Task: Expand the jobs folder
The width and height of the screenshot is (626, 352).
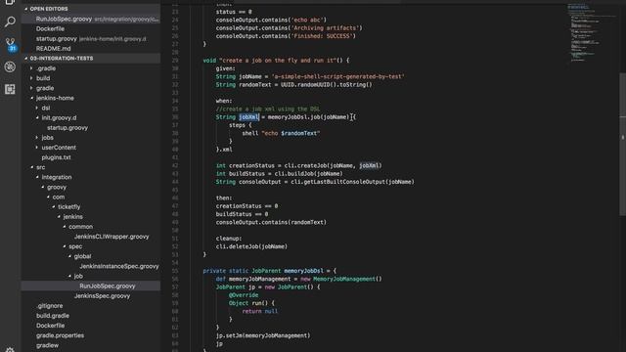Action: 47,138
